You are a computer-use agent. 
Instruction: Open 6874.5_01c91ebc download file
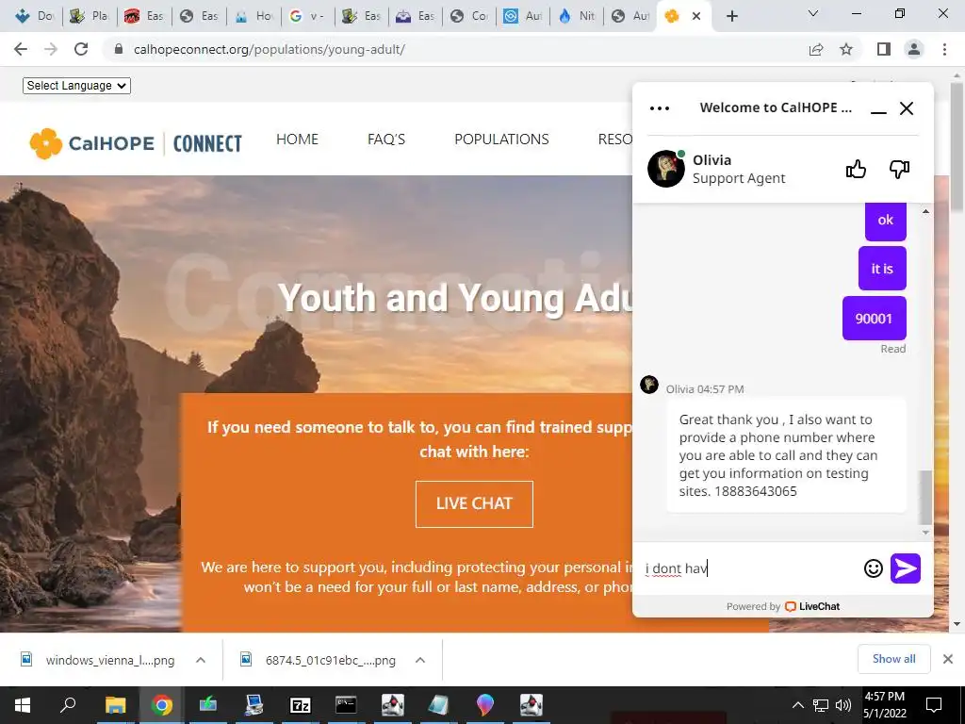[319, 660]
